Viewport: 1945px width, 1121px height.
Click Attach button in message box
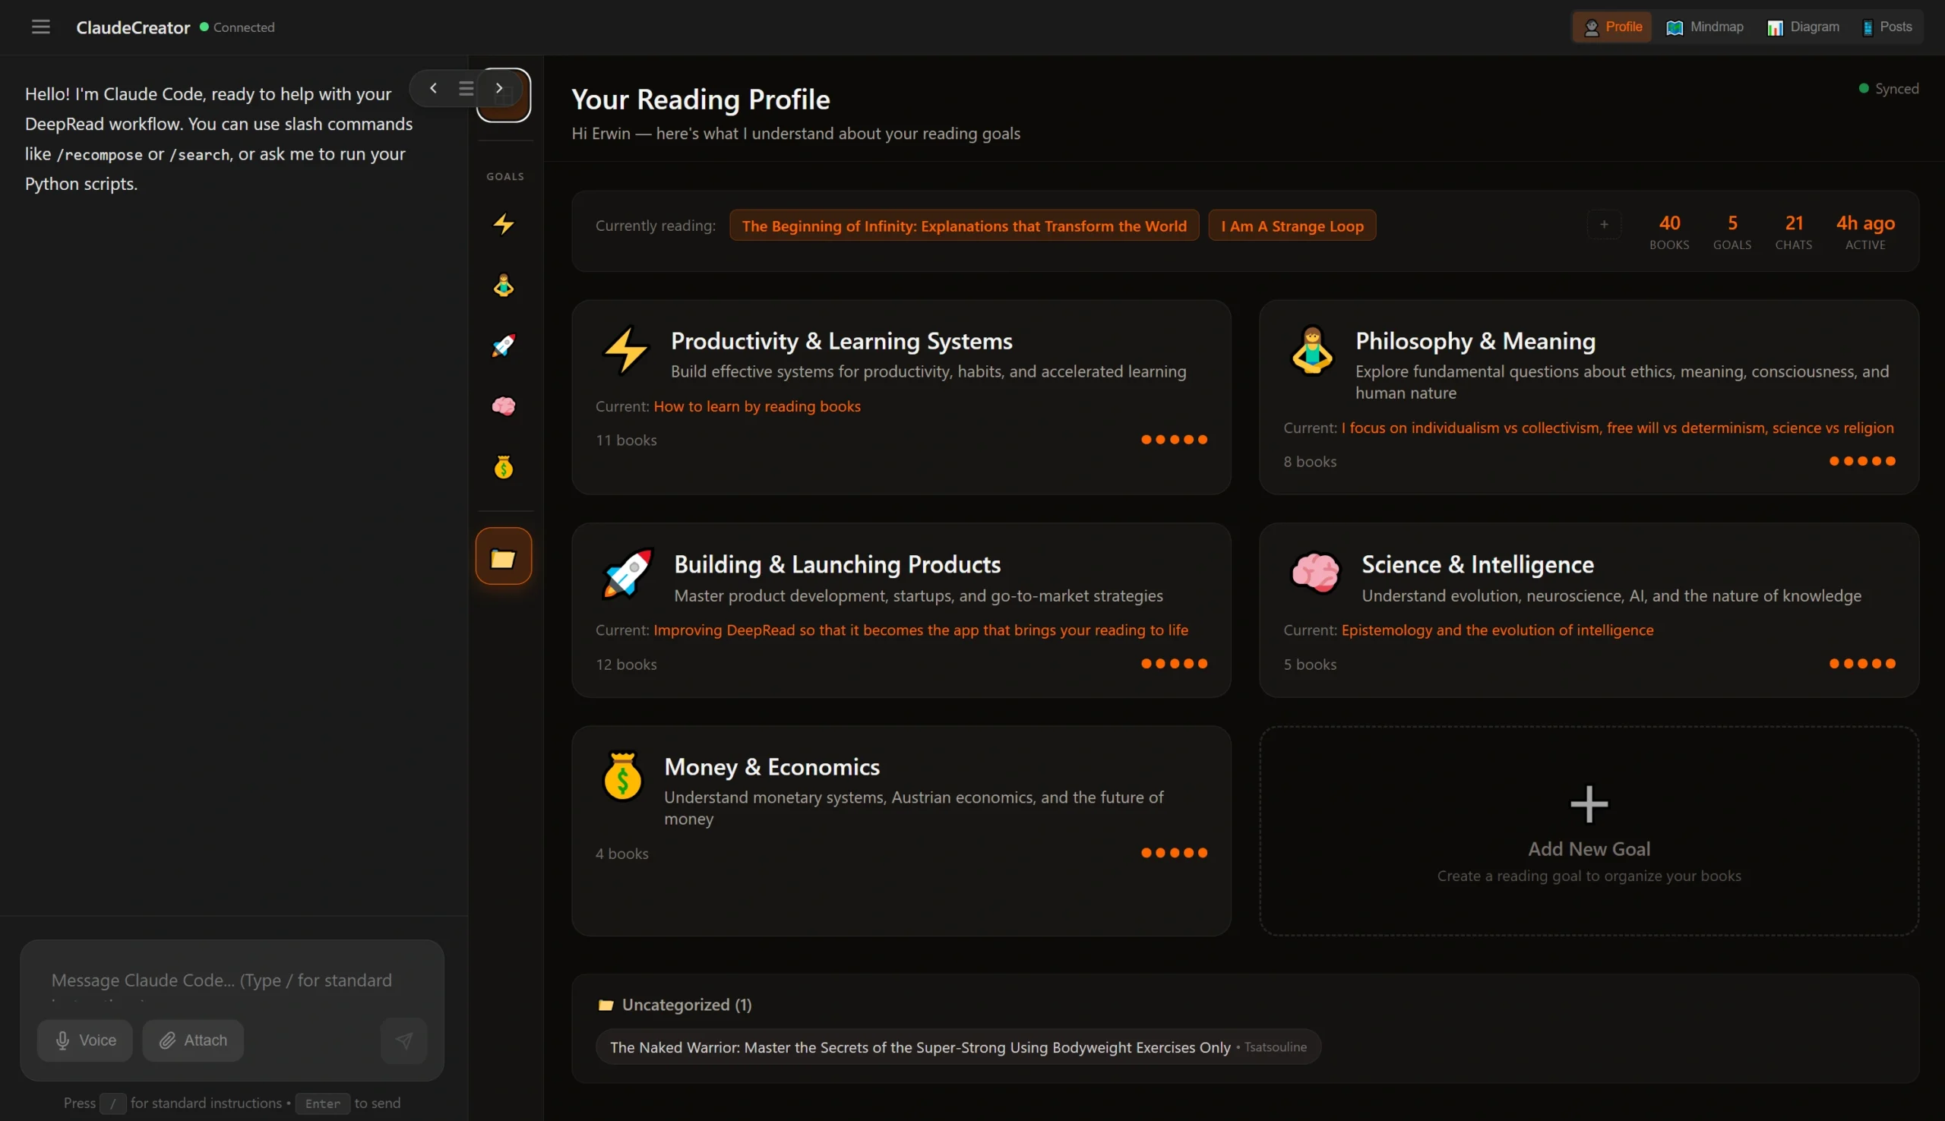click(x=193, y=1041)
